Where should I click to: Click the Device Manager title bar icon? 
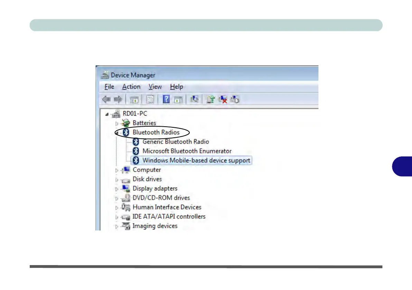(x=105, y=75)
